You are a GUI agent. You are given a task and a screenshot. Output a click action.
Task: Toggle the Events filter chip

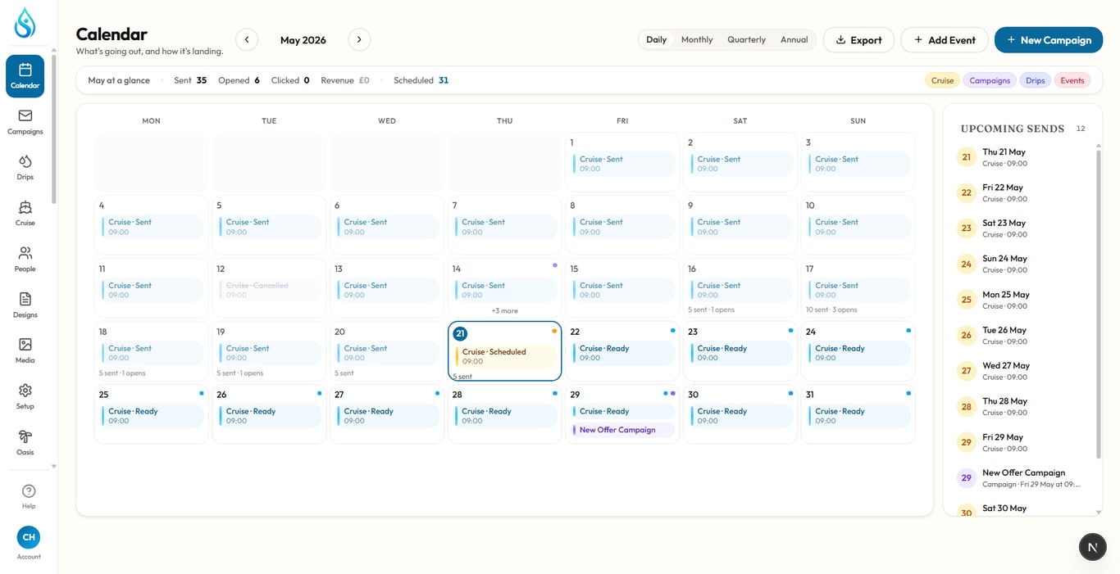click(x=1072, y=80)
